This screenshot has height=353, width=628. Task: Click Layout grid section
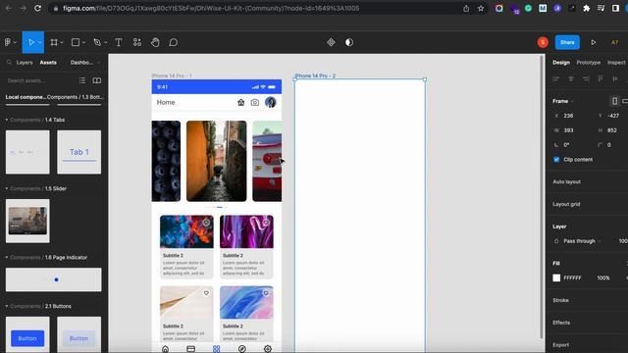tap(566, 204)
